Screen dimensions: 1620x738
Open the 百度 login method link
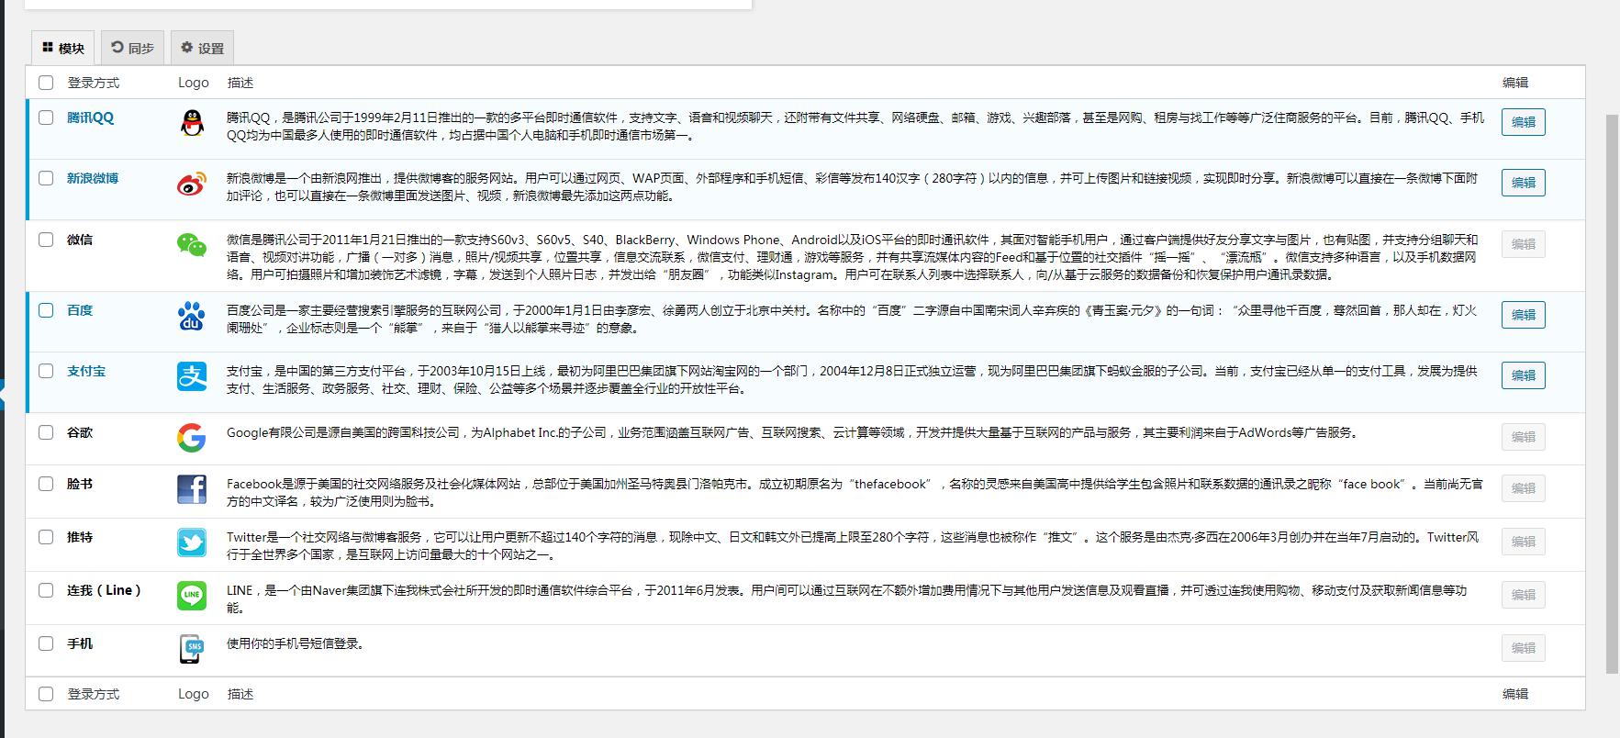(x=80, y=310)
